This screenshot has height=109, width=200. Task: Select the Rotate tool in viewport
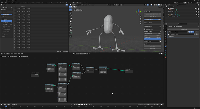point(71,19)
